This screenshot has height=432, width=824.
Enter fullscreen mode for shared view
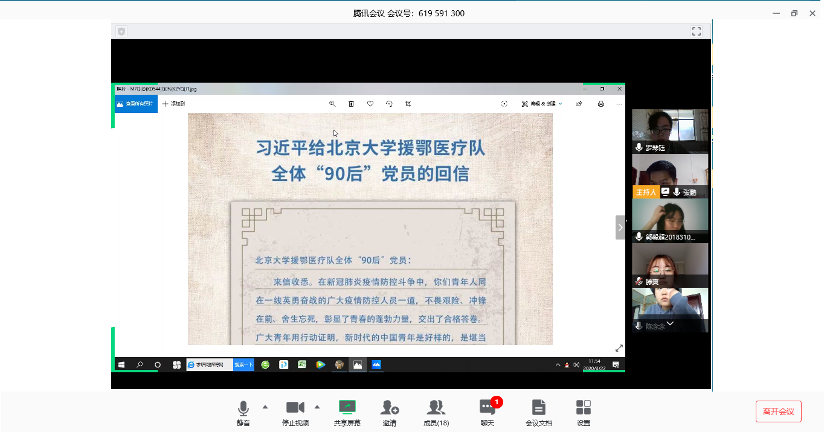pos(696,31)
